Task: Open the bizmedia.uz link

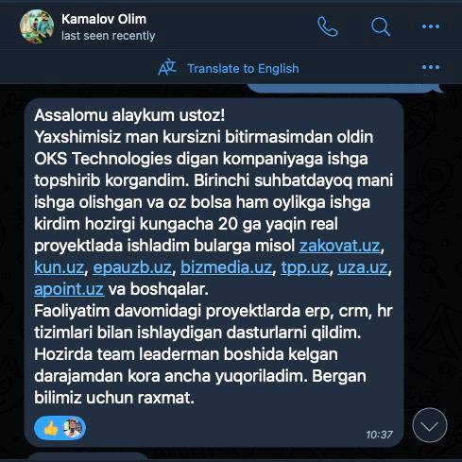Action: coord(226,267)
